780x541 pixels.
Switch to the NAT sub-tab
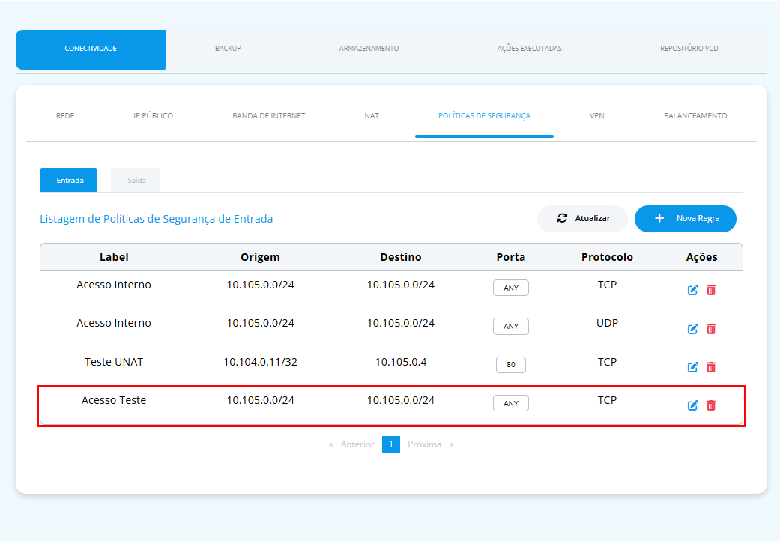click(372, 116)
